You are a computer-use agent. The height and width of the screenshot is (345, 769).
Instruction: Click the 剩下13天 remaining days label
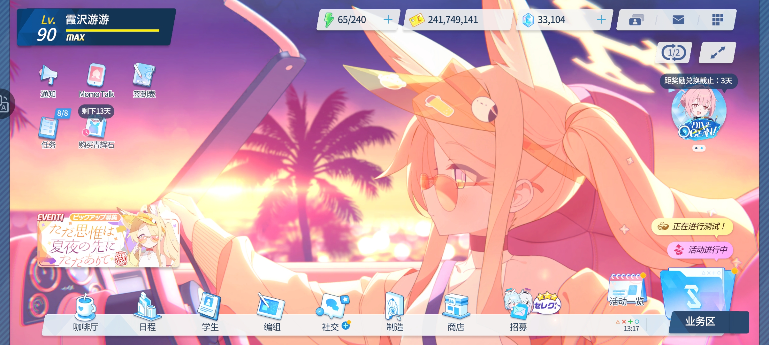coord(96,111)
